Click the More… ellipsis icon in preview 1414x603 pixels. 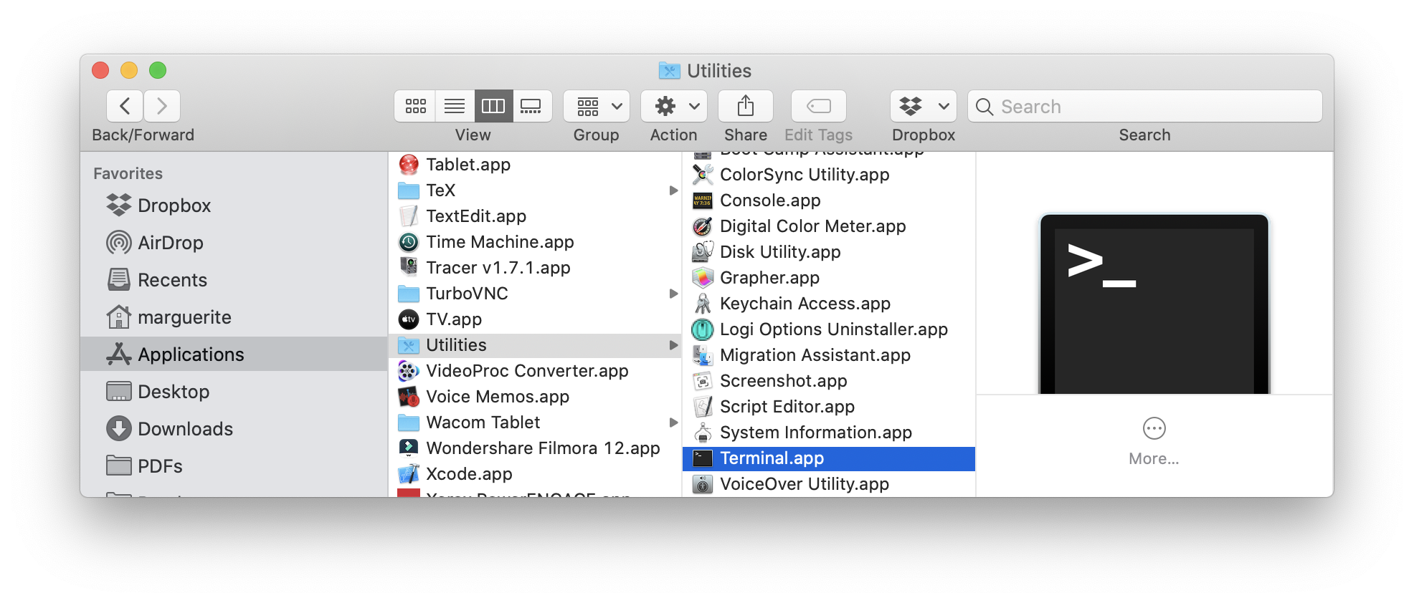[x=1154, y=429]
